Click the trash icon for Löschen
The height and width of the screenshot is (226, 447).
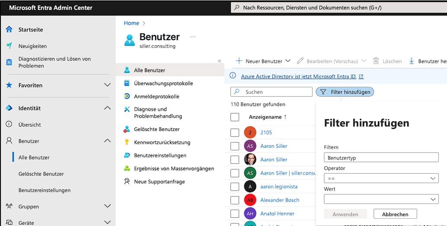click(376, 60)
